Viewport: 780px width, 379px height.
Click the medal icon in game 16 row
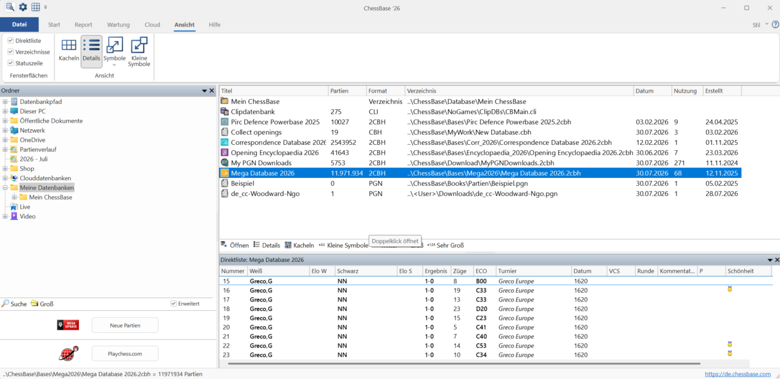730,289
